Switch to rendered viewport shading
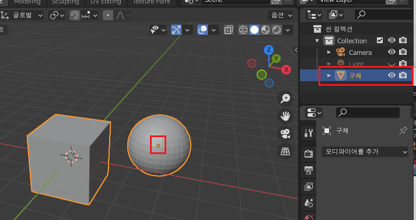 [277, 30]
